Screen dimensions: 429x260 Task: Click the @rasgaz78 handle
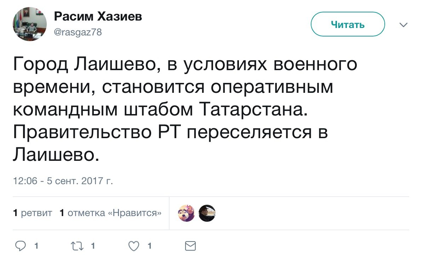point(78,33)
